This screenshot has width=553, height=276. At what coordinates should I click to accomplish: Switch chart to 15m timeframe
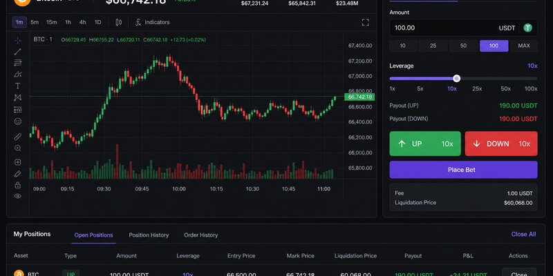tap(51, 22)
